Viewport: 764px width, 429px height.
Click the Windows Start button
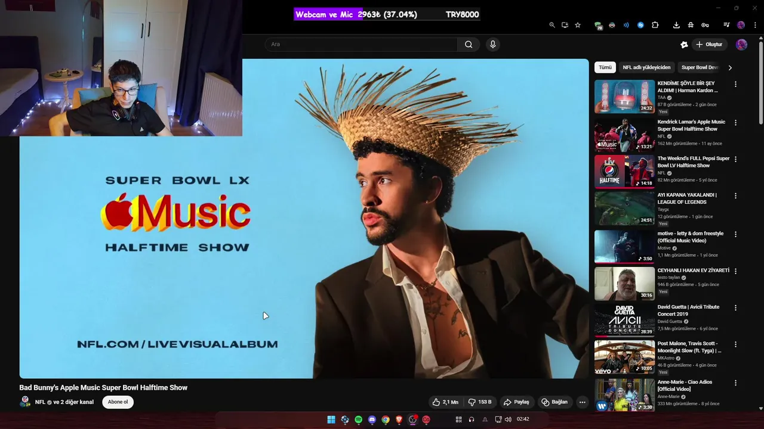[331, 419]
